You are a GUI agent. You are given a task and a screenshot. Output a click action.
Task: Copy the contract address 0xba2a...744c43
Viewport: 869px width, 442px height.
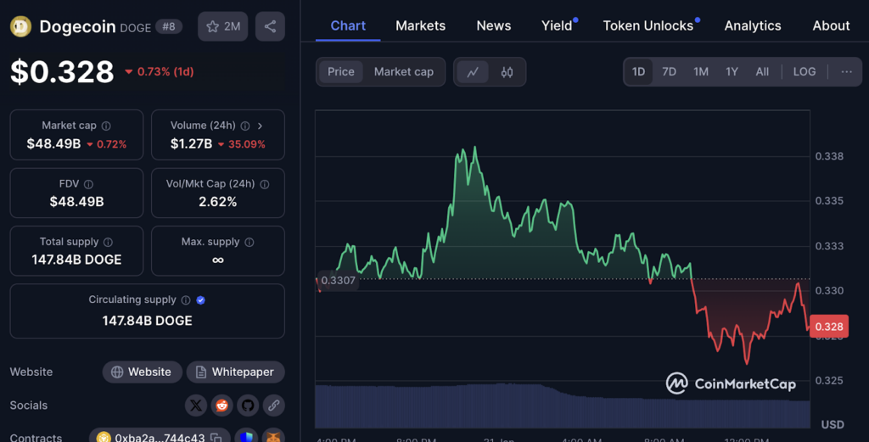[x=216, y=438]
